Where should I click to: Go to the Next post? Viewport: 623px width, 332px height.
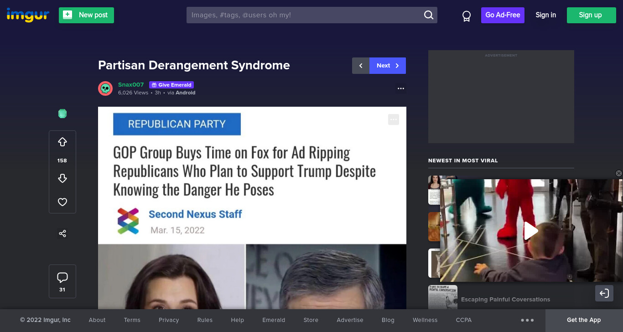(x=388, y=66)
